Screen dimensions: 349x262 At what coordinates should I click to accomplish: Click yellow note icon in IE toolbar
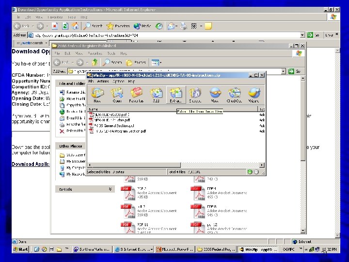click(208, 26)
